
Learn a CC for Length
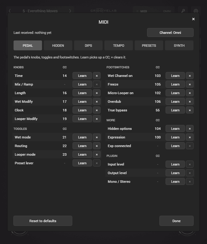point(82,93)
